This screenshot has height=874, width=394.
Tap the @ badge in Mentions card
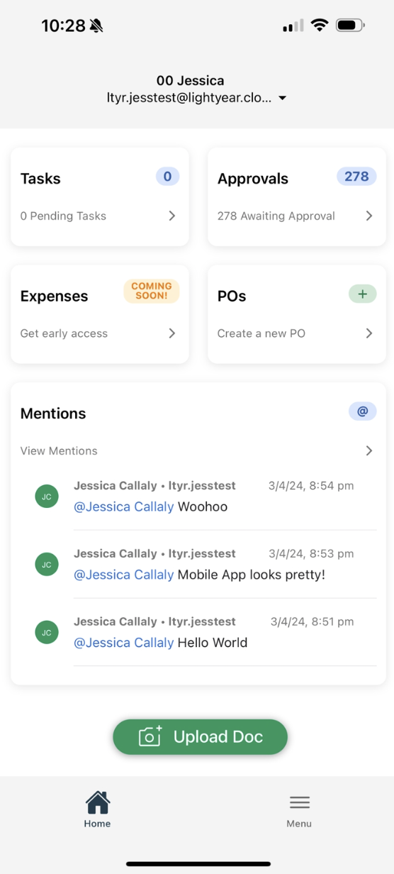coord(362,411)
